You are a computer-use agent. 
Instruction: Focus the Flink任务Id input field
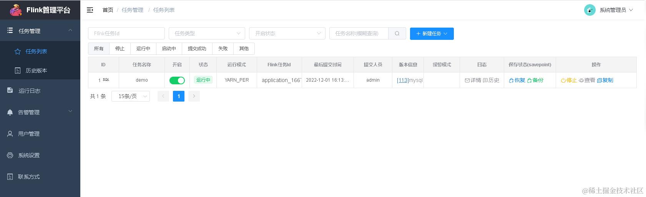126,33
